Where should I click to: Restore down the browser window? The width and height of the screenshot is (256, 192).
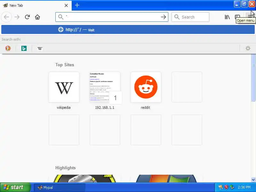244,4
